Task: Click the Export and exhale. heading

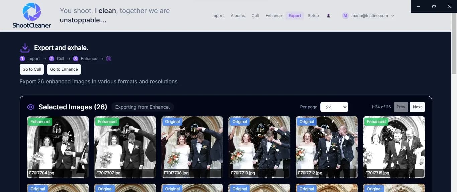Action: pos(61,48)
